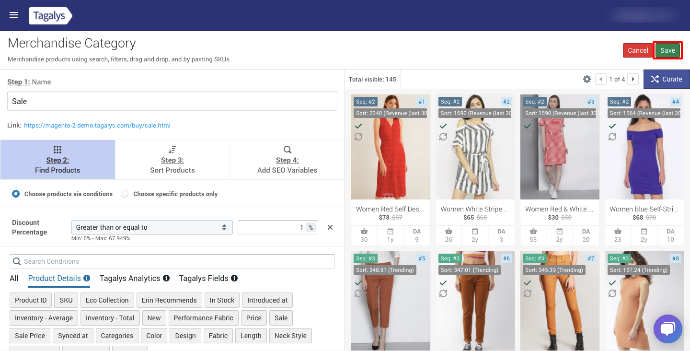This screenshot has width=690, height=351.
Task: Open Step 3 Sort Products tab
Action: (x=172, y=160)
